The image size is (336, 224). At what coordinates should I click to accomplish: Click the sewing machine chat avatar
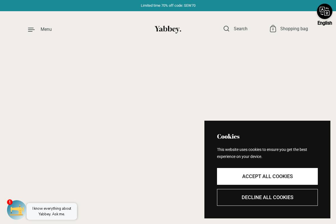click(17, 210)
